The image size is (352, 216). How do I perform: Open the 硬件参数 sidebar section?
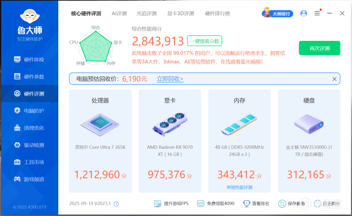(x=30, y=77)
